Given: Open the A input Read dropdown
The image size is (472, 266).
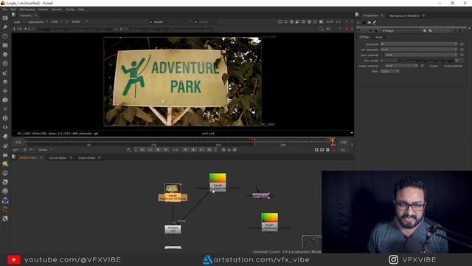Looking at the screenshot, I should 161,21.
